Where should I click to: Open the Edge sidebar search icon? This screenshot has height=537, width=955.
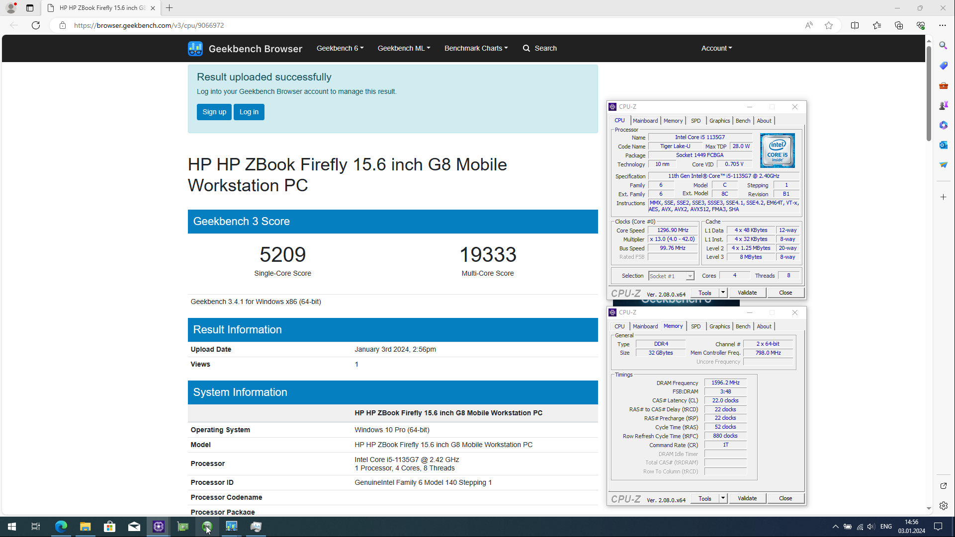(x=944, y=46)
